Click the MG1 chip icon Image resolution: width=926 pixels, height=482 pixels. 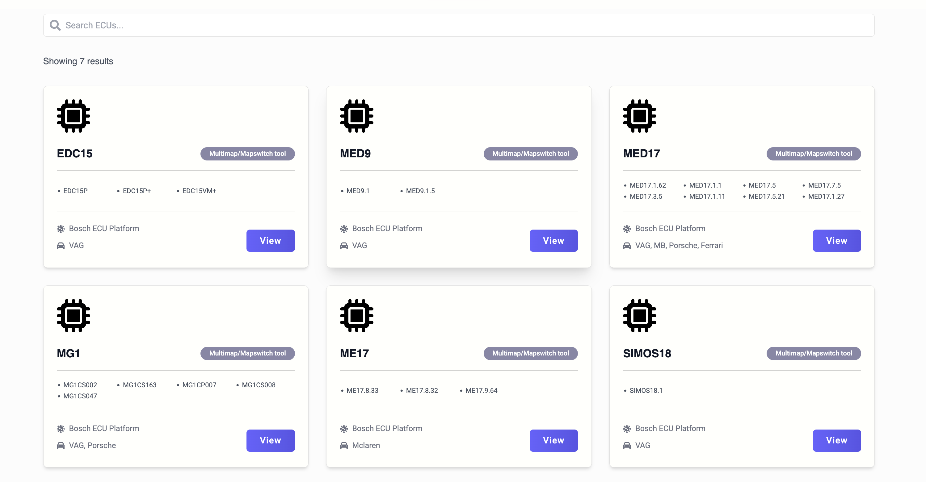click(73, 316)
